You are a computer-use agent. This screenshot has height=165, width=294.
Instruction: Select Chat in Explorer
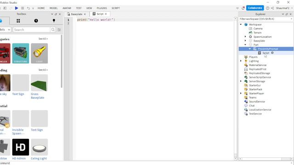[252, 105]
